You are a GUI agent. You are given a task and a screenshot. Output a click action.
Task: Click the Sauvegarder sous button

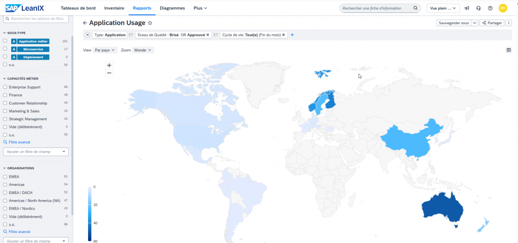click(453, 23)
